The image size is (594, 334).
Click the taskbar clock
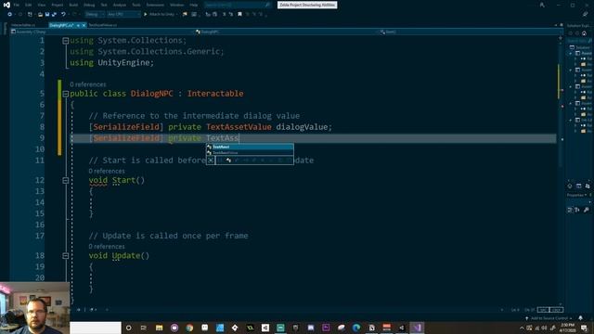point(567,328)
